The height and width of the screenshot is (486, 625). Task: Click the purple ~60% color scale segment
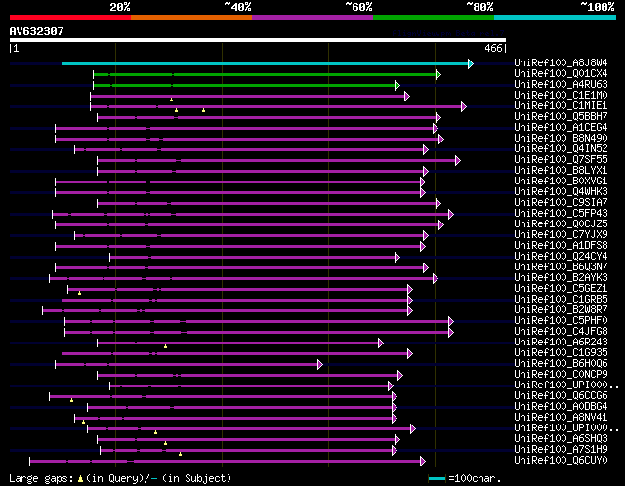312,18
